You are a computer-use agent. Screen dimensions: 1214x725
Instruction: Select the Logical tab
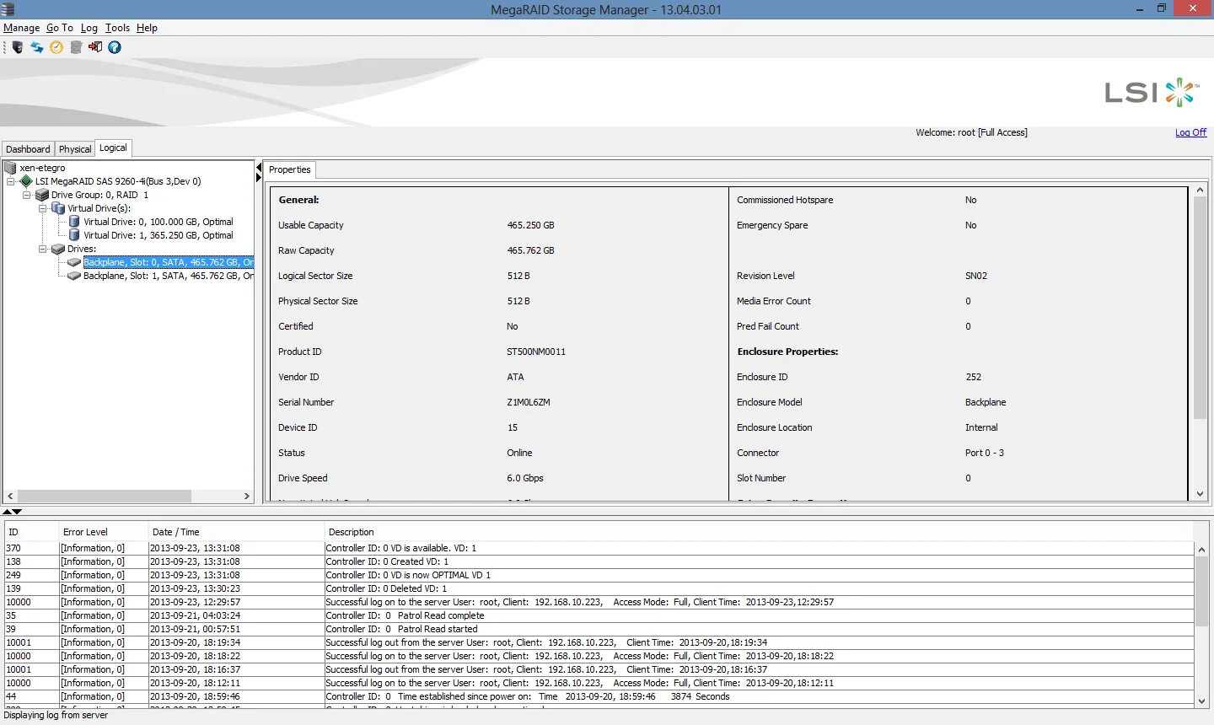point(113,148)
